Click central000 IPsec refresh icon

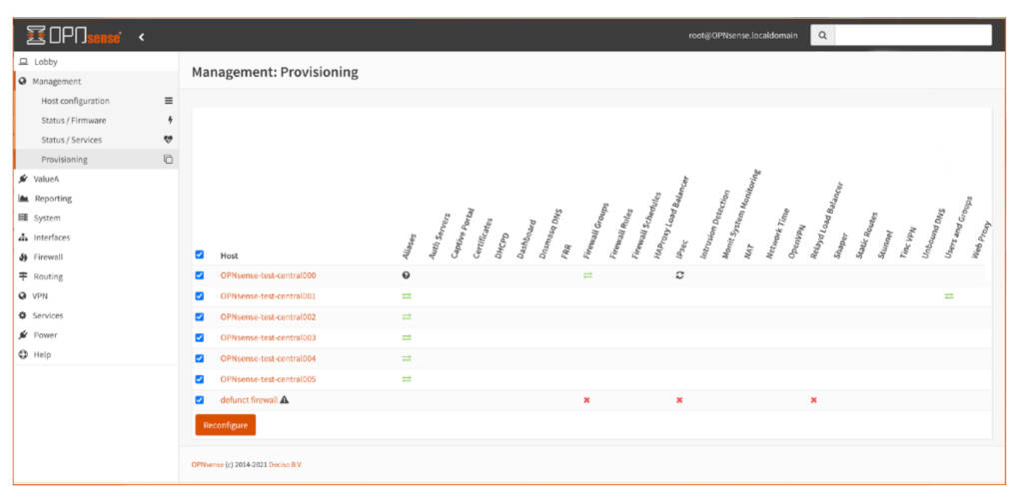679,275
